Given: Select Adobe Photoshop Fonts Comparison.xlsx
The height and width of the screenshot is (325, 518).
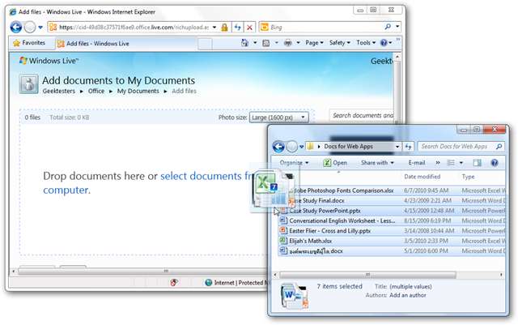Looking at the screenshot, I should pos(392,190).
